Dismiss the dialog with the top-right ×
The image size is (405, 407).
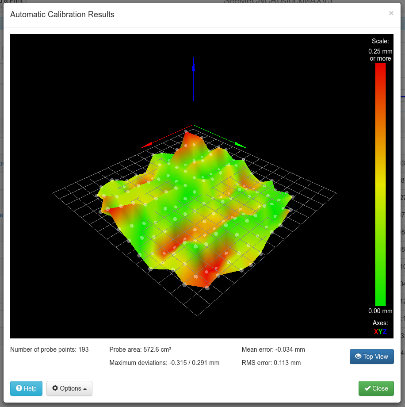(x=391, y=13)
